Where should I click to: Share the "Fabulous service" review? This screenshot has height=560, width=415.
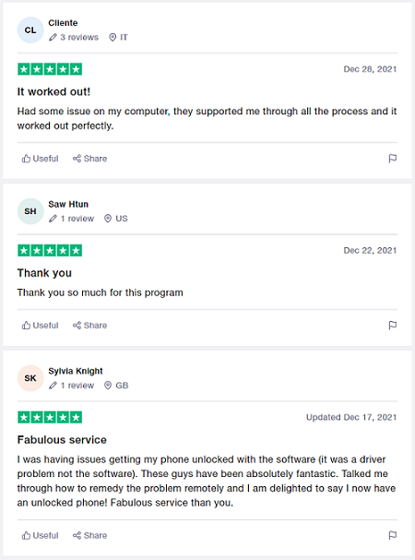[89, 535]
